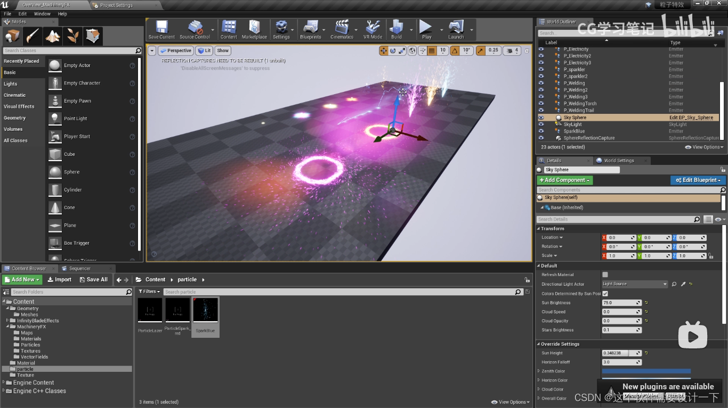Toggle rotation snapping icon in viewport
Screen dimensions: 728x408
click(x=455, y=51)
